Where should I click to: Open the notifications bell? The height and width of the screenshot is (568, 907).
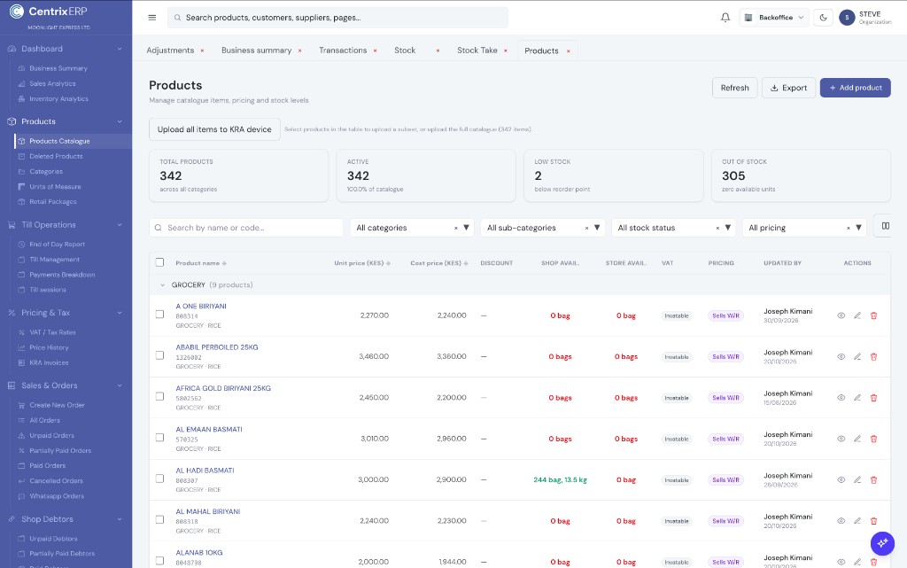(x=725, y=18)
